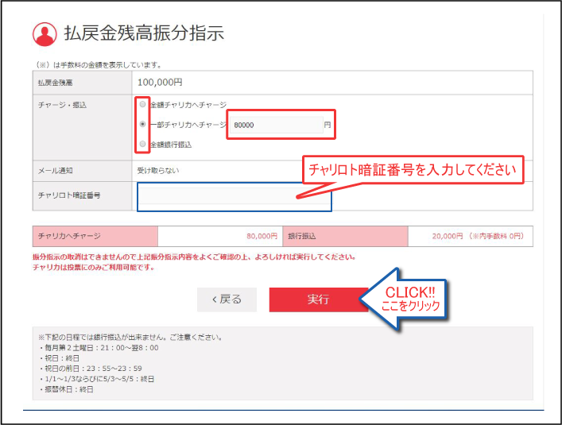Click the チャリロト暗証番号 row label
Screen dimensions: 562x425
point(69,195)
